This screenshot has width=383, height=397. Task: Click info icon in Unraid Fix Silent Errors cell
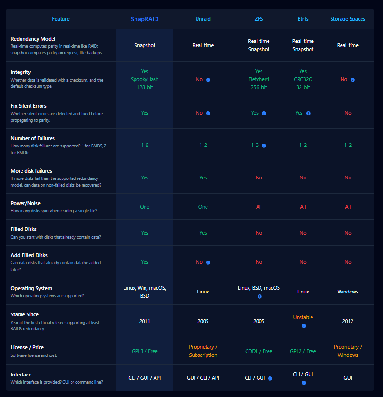(x=208, y=113)
